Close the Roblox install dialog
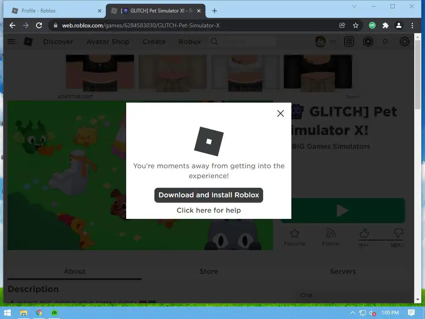This screenshot has width=425, height=319. 281,113
